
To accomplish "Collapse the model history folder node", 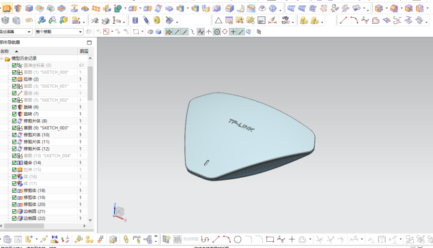I will [x=1, y=59].
